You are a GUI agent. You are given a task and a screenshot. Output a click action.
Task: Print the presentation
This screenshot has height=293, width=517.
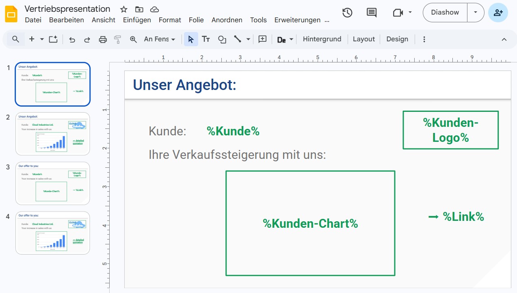[103, 39]
